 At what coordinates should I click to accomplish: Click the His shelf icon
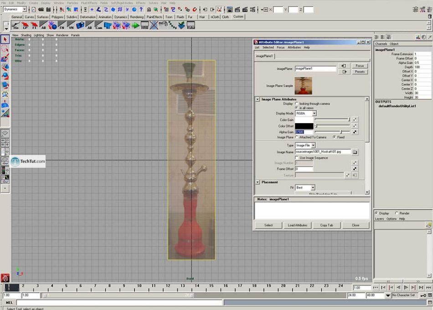click(x=16, y=26)
